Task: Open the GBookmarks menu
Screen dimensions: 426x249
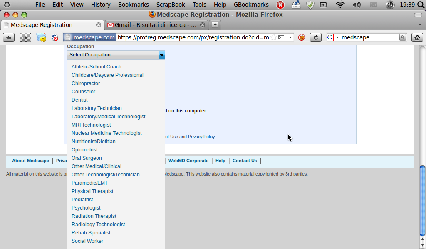Action: pos(251,5)
